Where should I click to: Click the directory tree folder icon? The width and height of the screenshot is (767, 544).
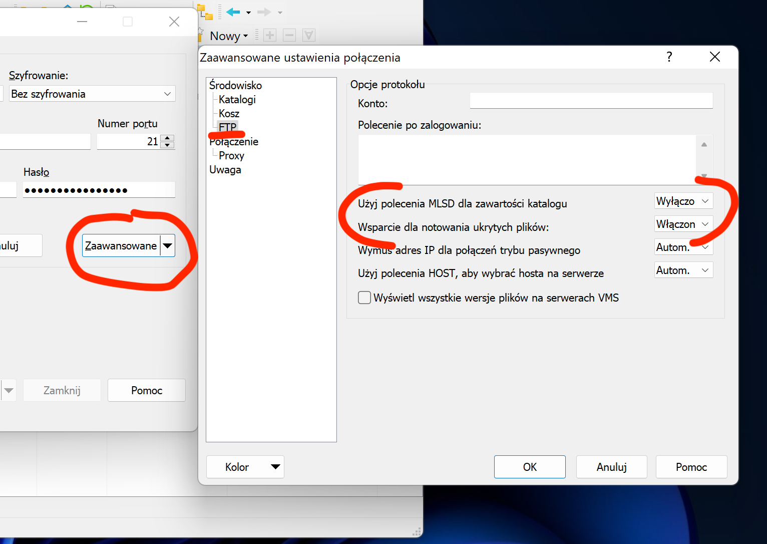pos(205,12)
